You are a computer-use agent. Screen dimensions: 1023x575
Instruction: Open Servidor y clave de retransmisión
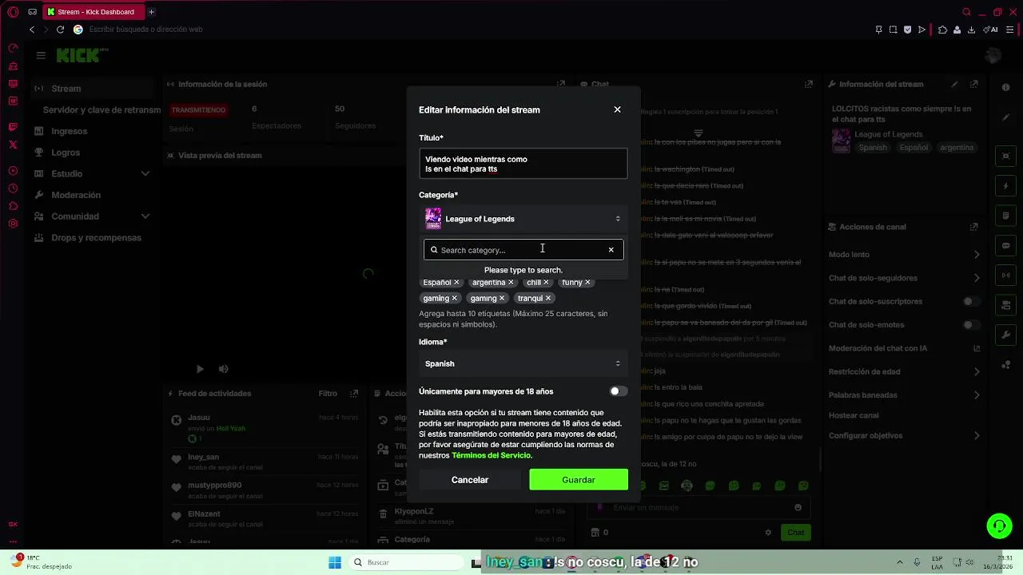point(102,110)
